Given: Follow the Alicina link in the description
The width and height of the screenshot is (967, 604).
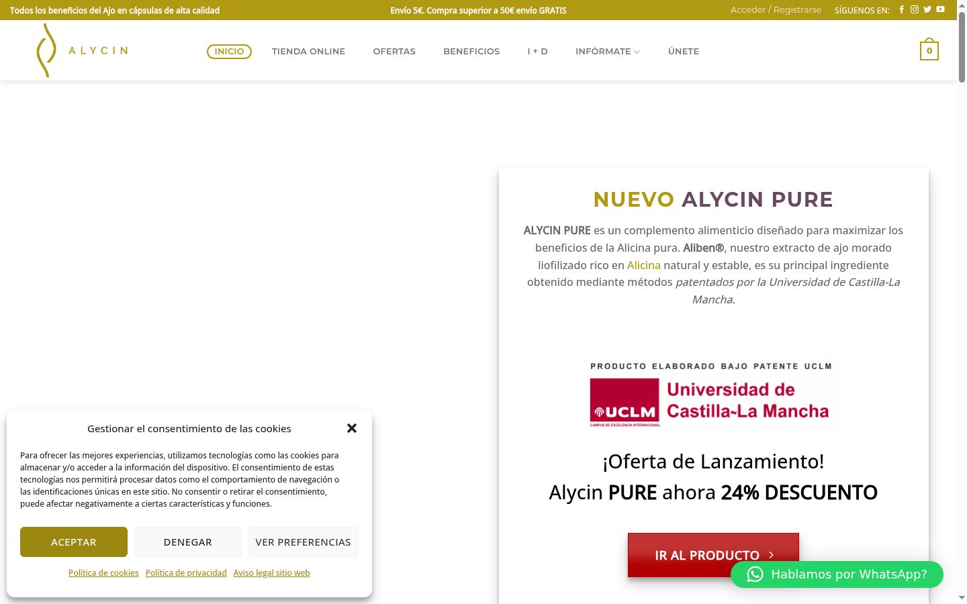Looking at the screenshot, I should click(x=644, y=265).
